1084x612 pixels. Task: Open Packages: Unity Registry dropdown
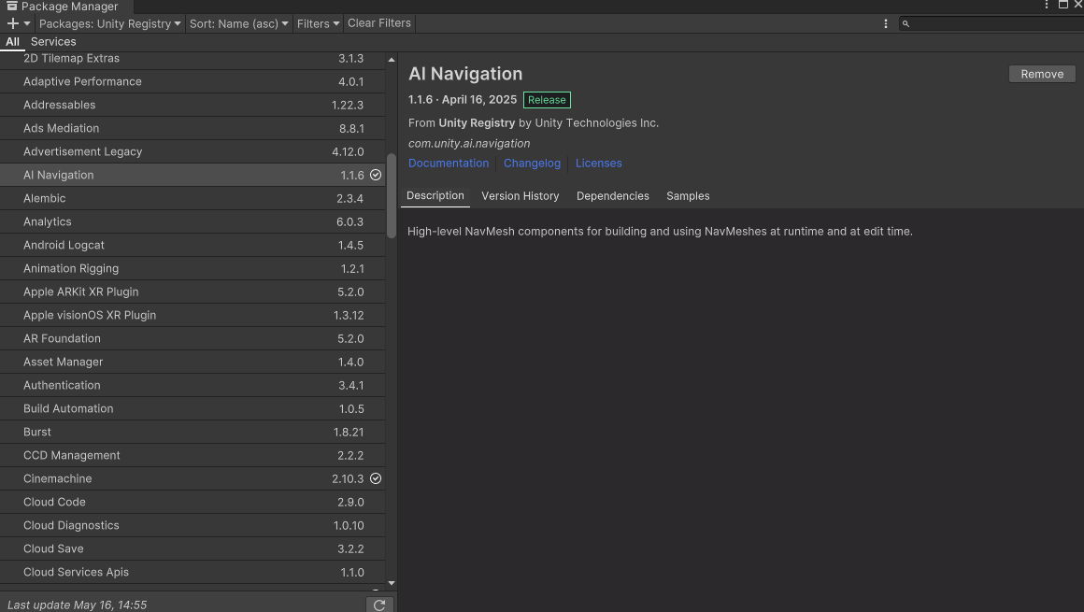109,23
